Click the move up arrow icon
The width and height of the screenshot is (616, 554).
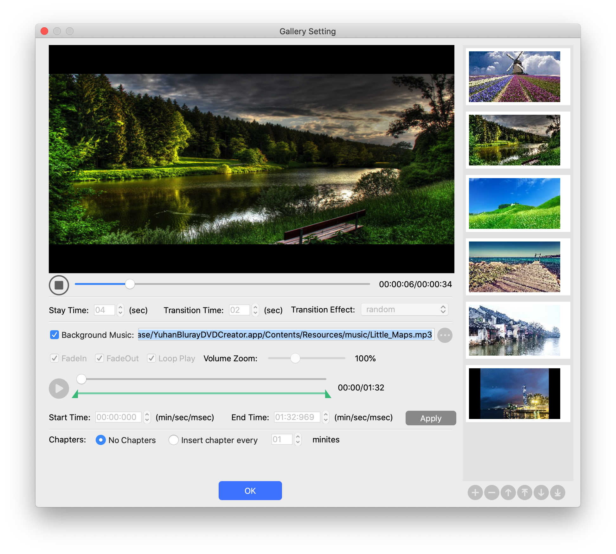508,493
